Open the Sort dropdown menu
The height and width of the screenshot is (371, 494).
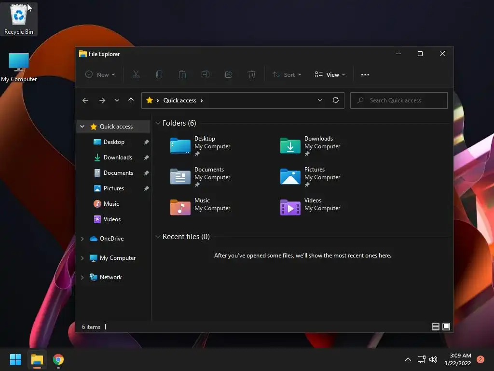coord(287,75)
